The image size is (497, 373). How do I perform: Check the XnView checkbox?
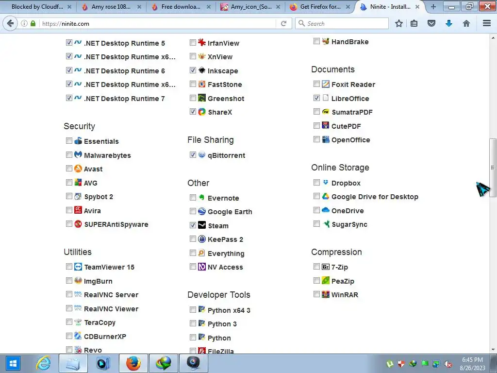[x=193, y=56]
